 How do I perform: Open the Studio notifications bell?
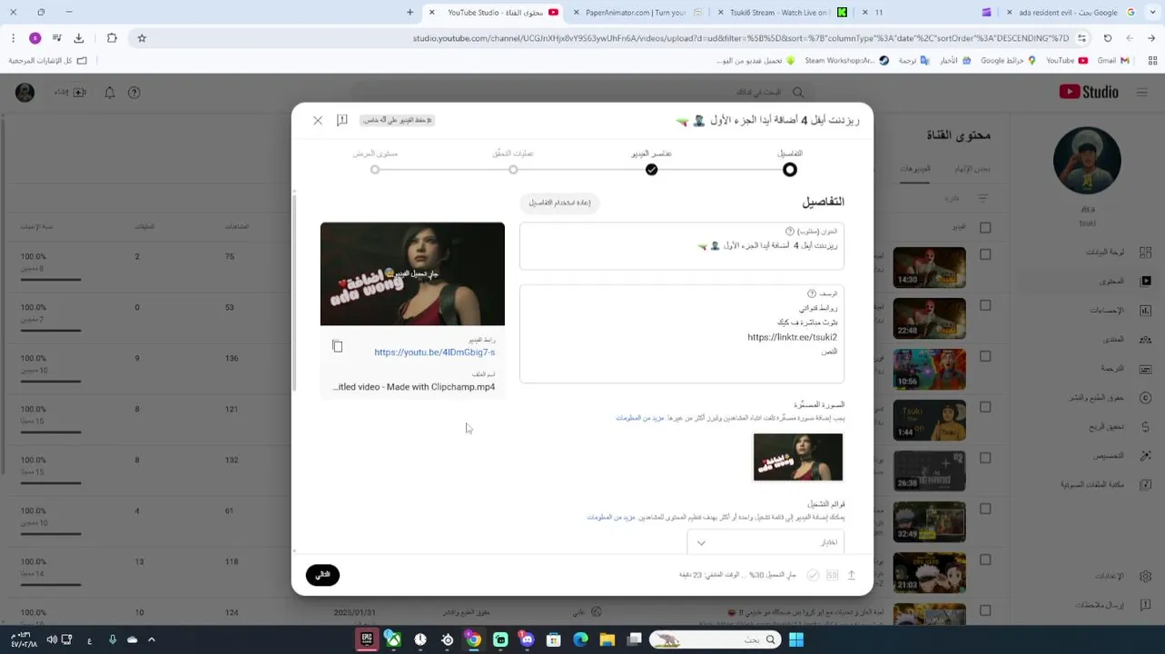[x=110, y=93]
